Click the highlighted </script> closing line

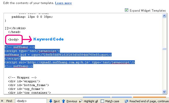tap(12, 58)
